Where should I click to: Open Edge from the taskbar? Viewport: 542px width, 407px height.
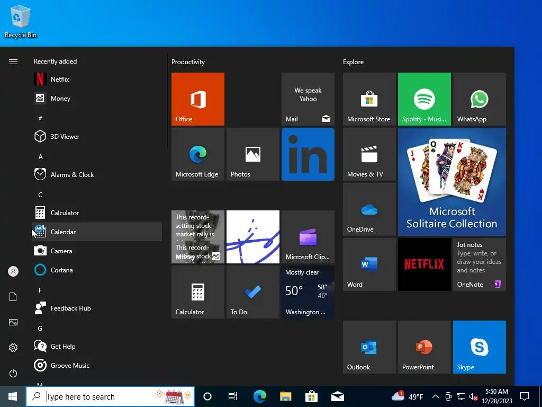259,396
